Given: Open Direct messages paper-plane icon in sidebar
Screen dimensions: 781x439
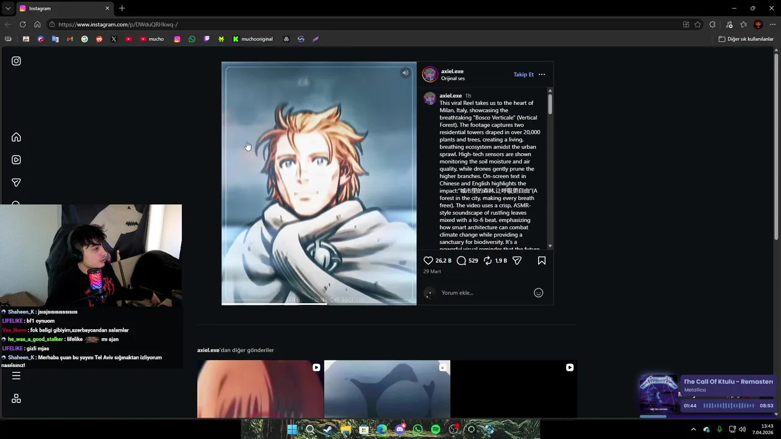Looking at the screenshot, I should click(x=16, y=182).
